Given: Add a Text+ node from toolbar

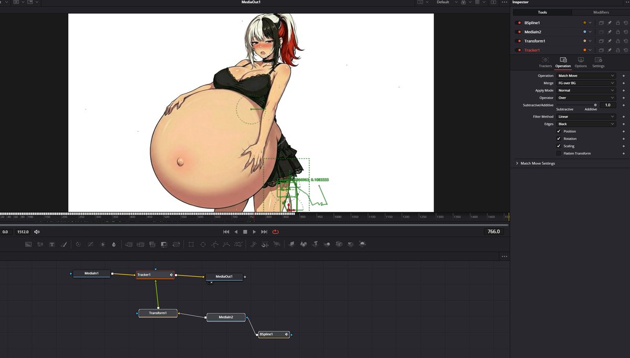Looking at the screenshot, I should (x=52, y=244).
